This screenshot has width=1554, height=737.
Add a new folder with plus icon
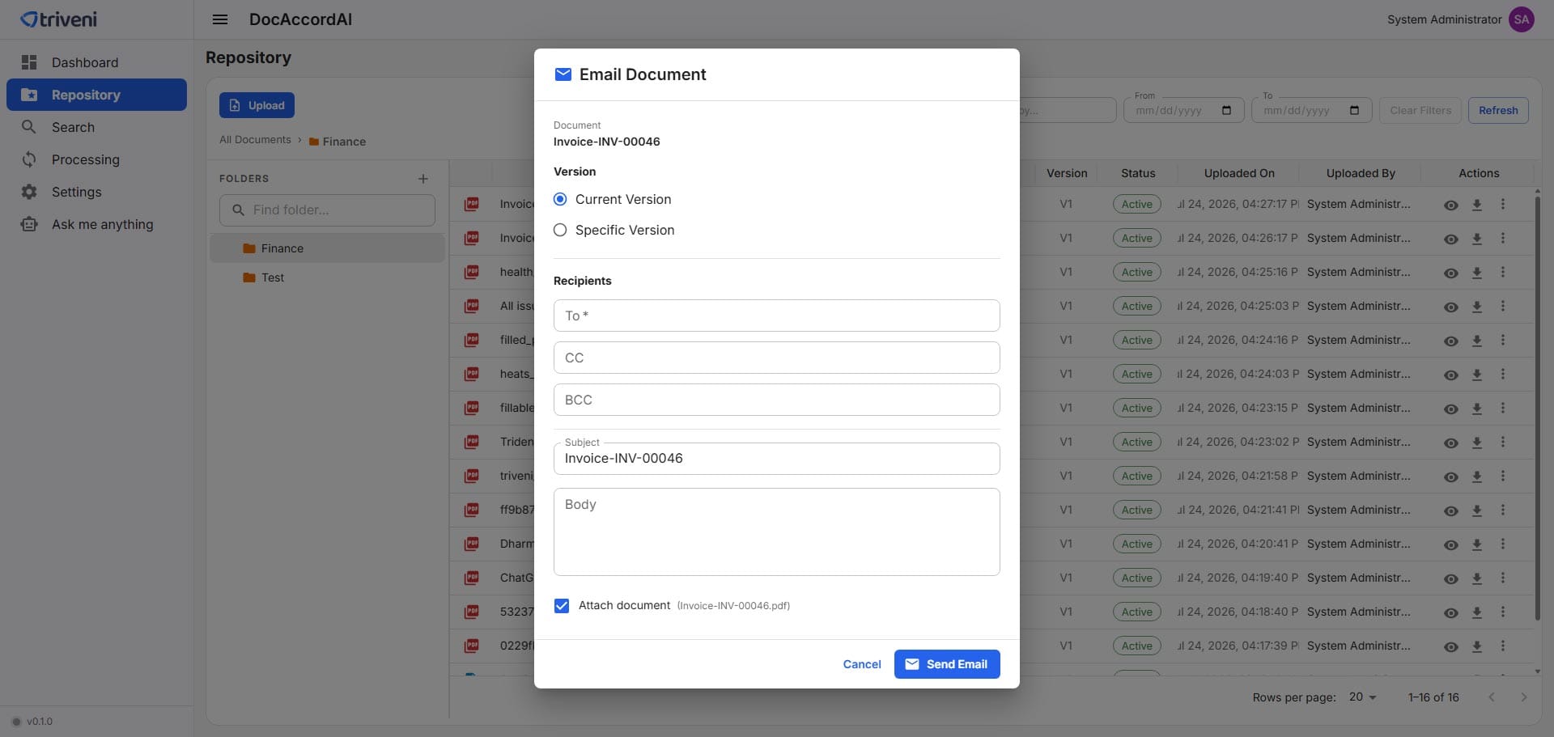coord(422,179)
